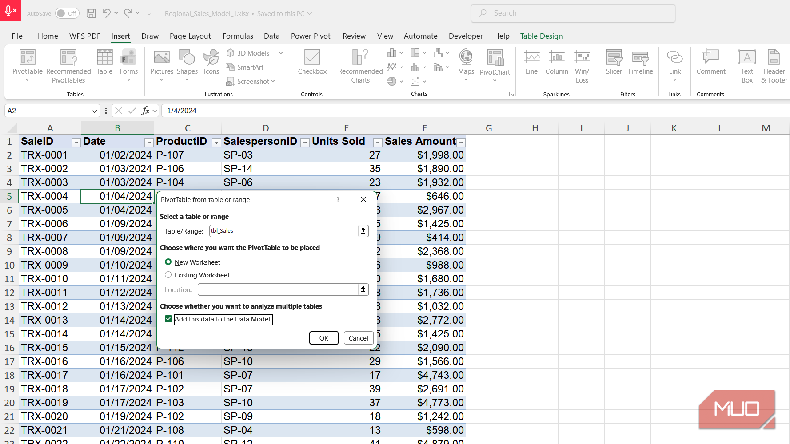Viewport: 790px width, 444px height.
Task: Insert a Text Box
Action: click(x=747, y=66)
